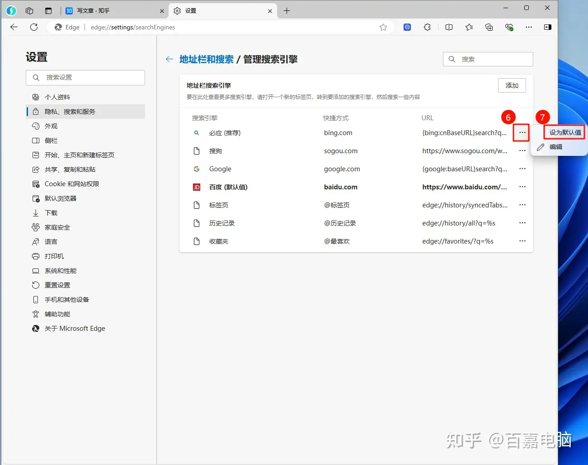Open more actions for 必应 row

tap(522, 132)
